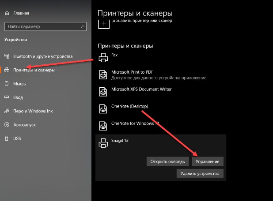Image resolution: width=273 pixels, height=201 pixels.
Task: Click the USB drive icon in sidebar
Action: point(7,138)
